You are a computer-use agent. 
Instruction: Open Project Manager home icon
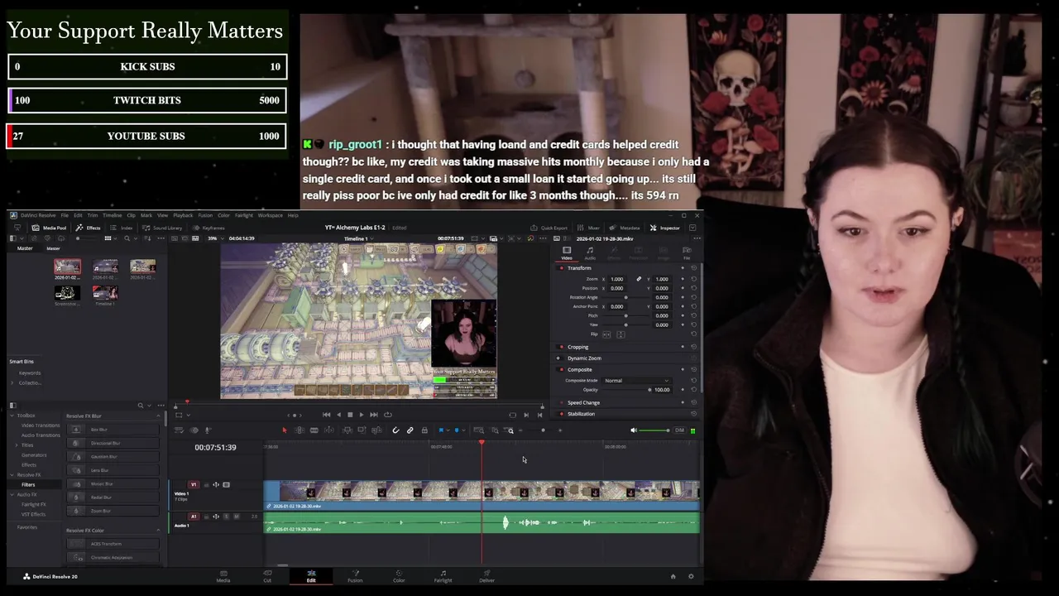pyautogui.click(x=673, y=576)
